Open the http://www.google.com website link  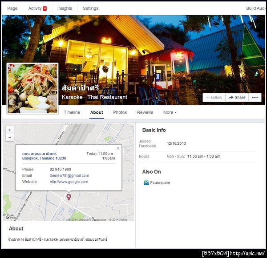[x=69, y=182]
